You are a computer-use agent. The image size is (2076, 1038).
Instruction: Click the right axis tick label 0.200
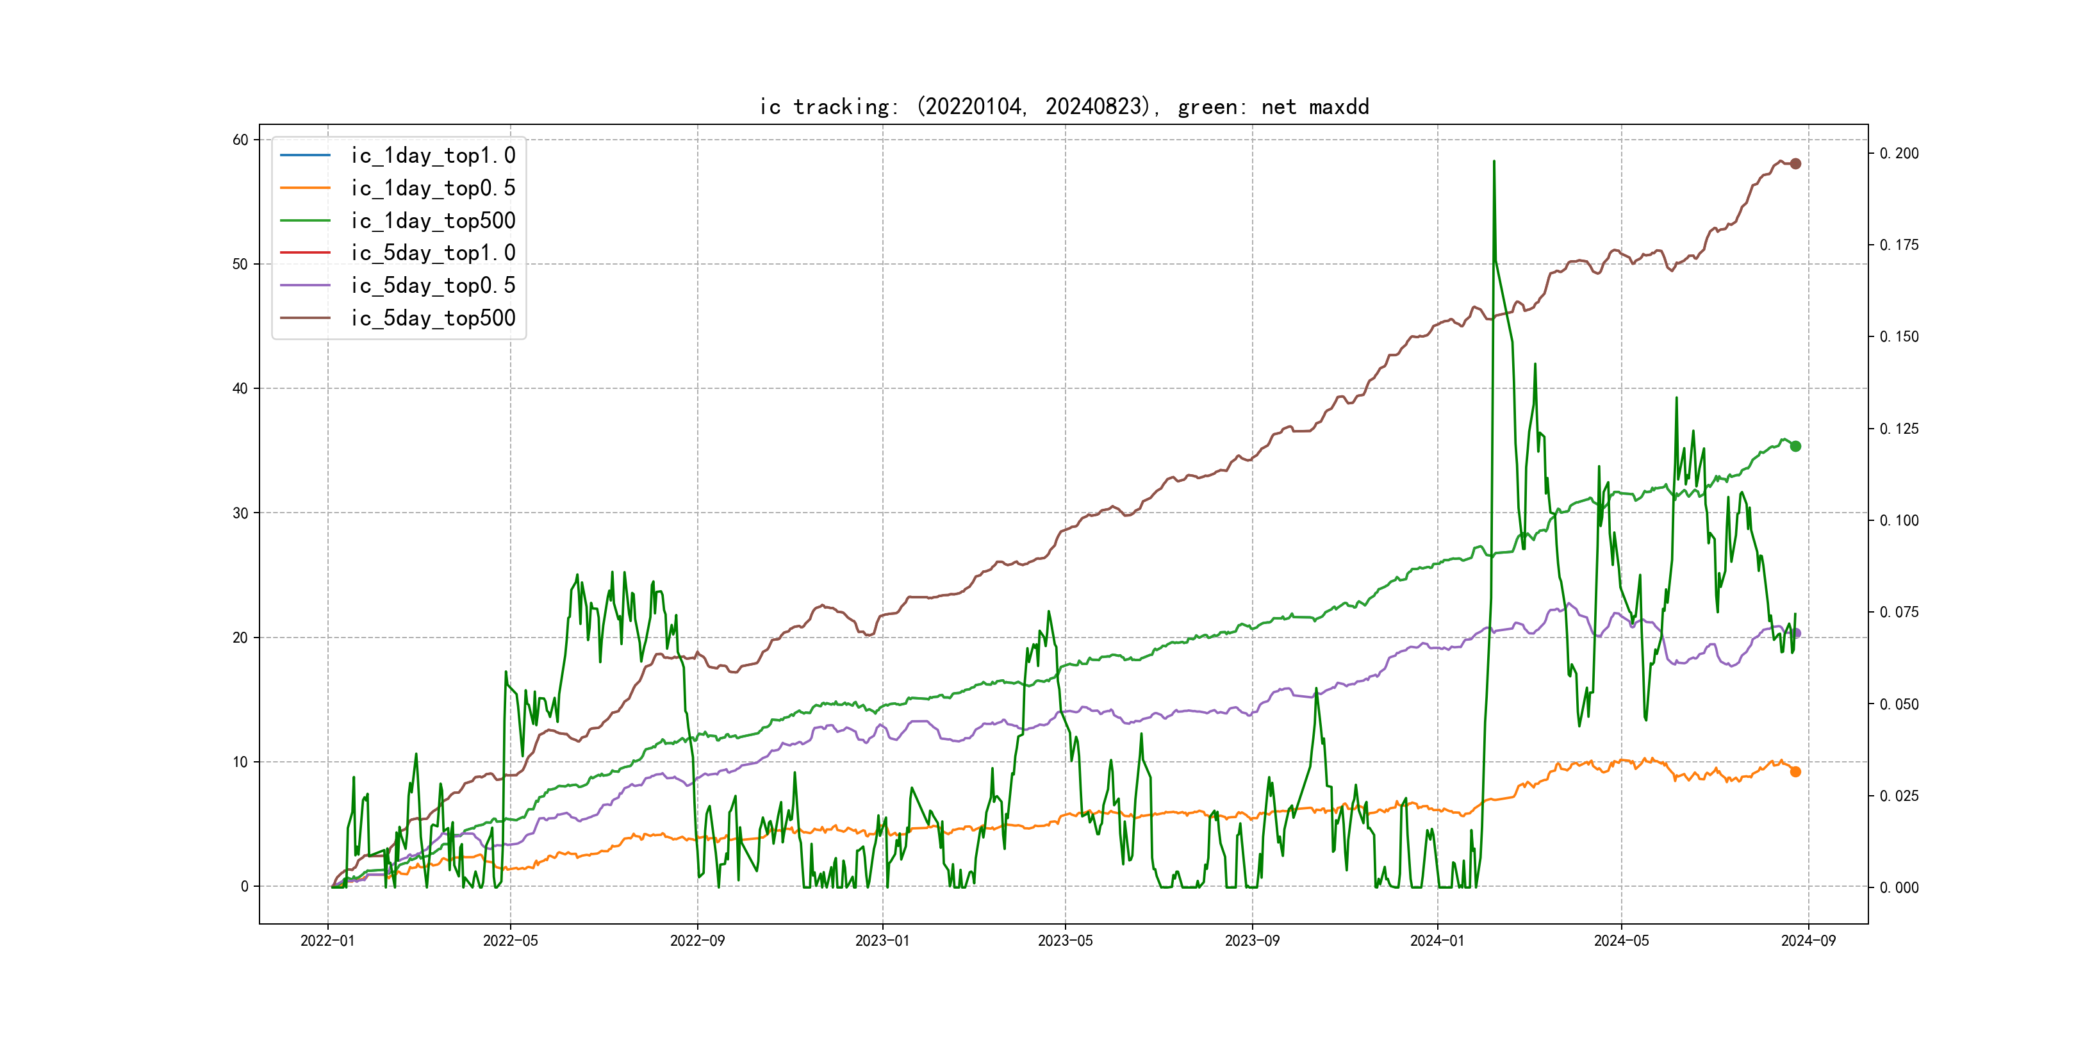1899,153
